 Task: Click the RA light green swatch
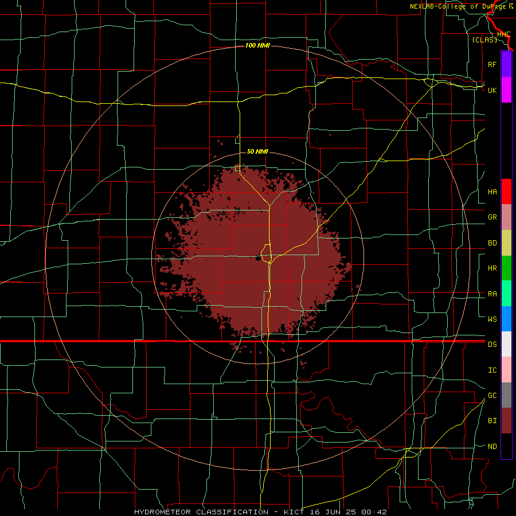point(506,294)
